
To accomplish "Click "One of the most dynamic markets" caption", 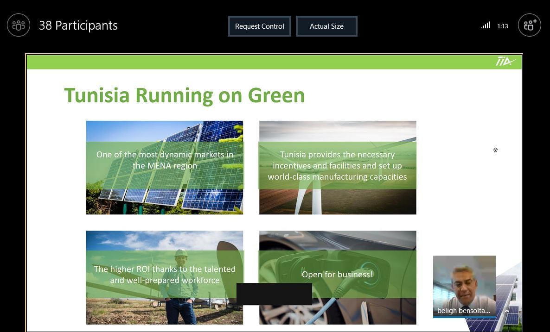I will [165, 160].
